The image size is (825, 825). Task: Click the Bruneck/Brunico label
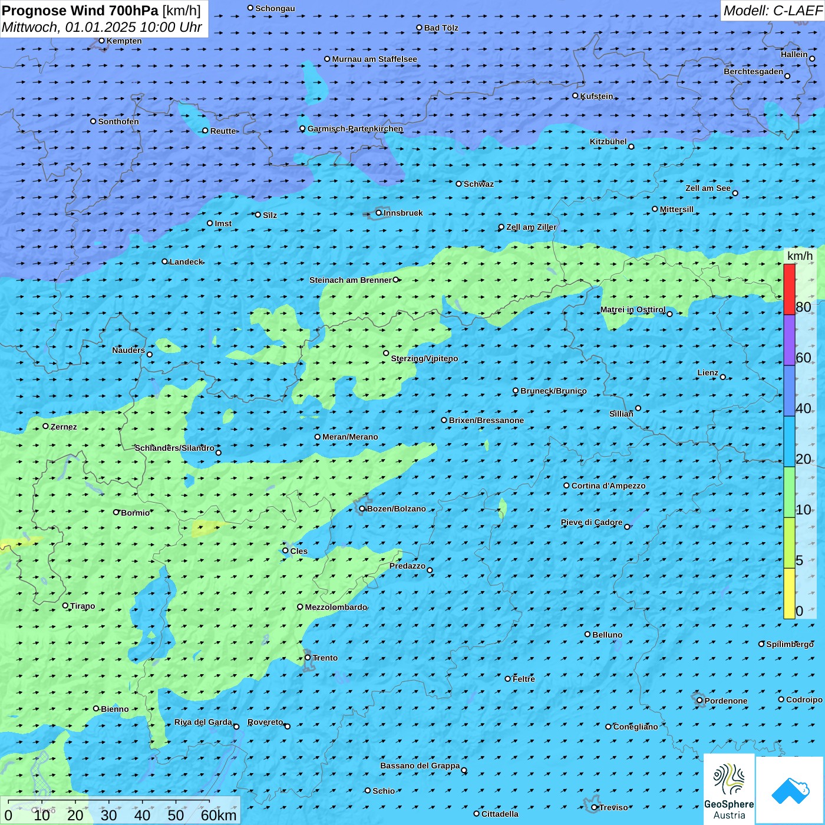coord(553,391)
